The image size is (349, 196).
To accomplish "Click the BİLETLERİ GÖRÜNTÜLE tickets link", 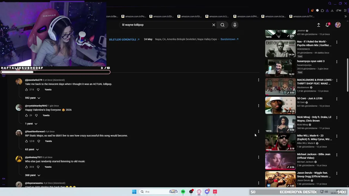I will click(124, 39).
